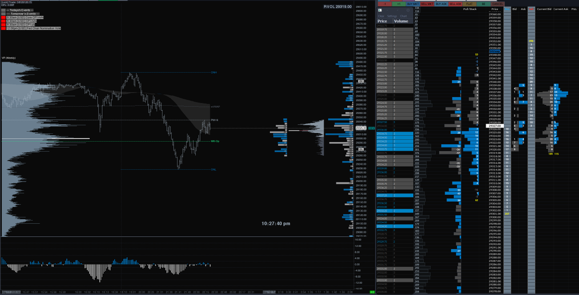This screenshot has height=295, width=579.
Task: Open Chart in the time and sales window
Action: click(403, 16)
